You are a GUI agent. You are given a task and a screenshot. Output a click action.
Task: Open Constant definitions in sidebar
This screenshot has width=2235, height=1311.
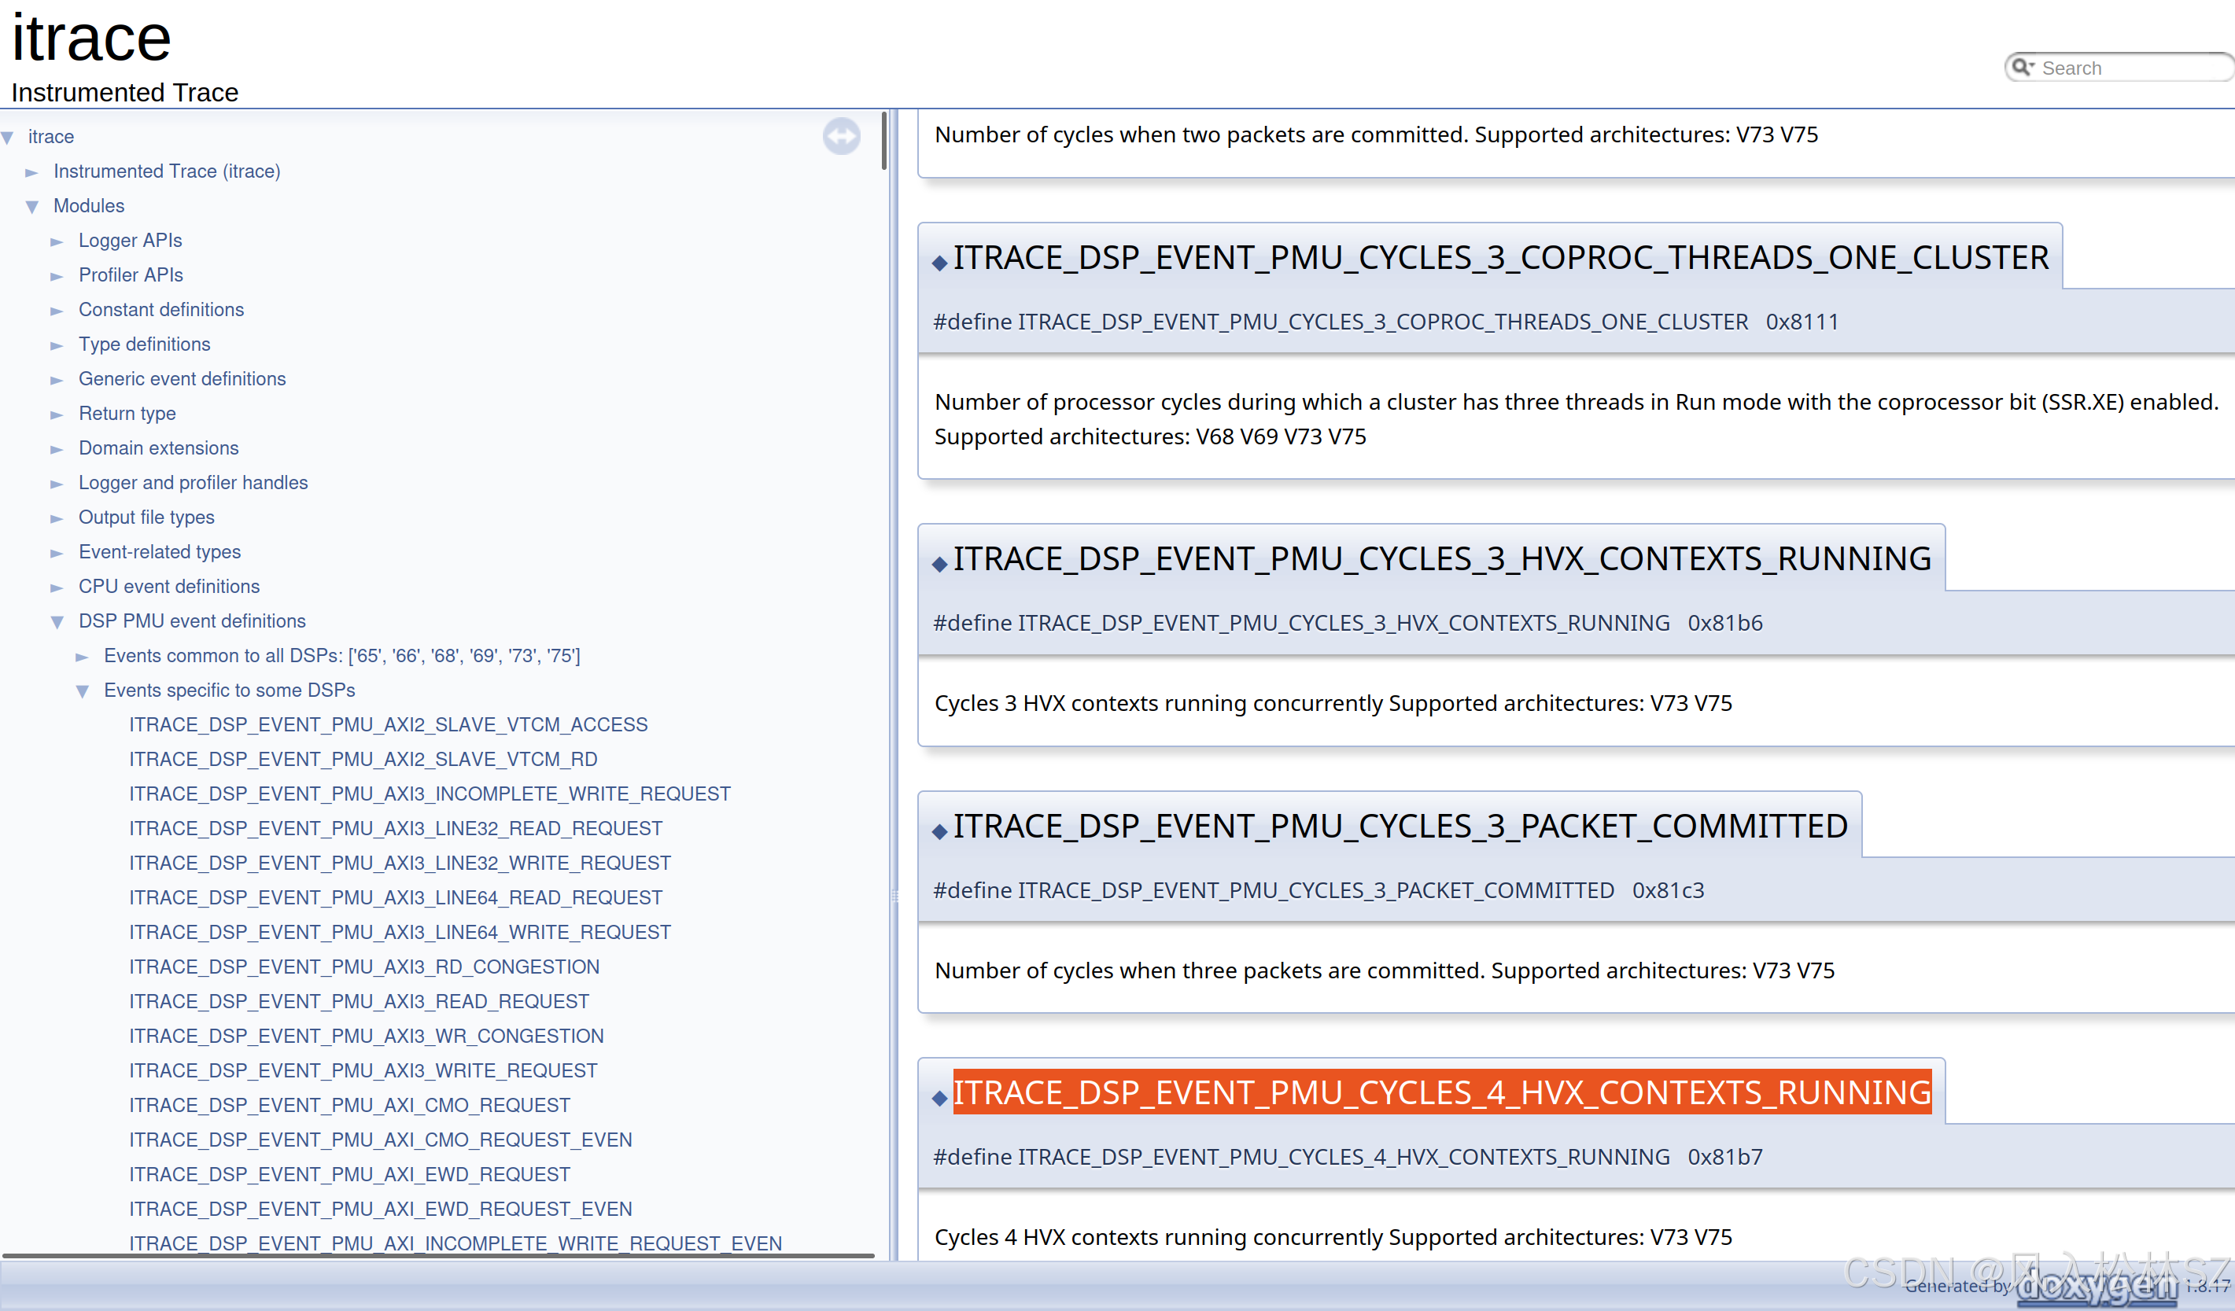[x=160, y=309]
